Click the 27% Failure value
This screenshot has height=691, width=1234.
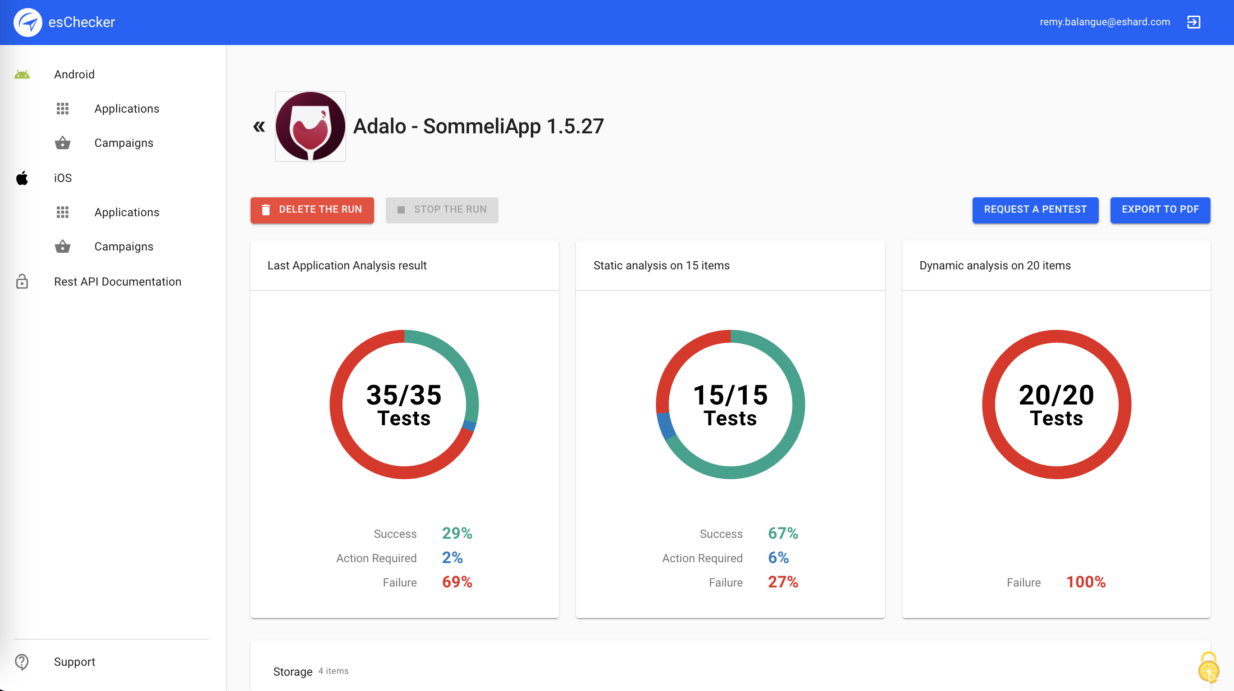(783, 582)
